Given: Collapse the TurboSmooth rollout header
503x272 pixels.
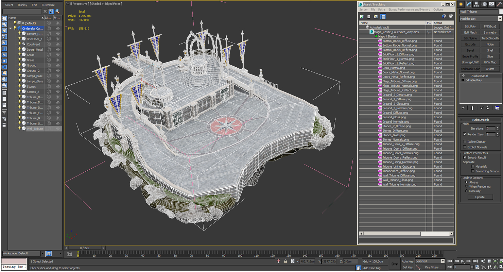Looking at the screenshot, I should (480, 120).
